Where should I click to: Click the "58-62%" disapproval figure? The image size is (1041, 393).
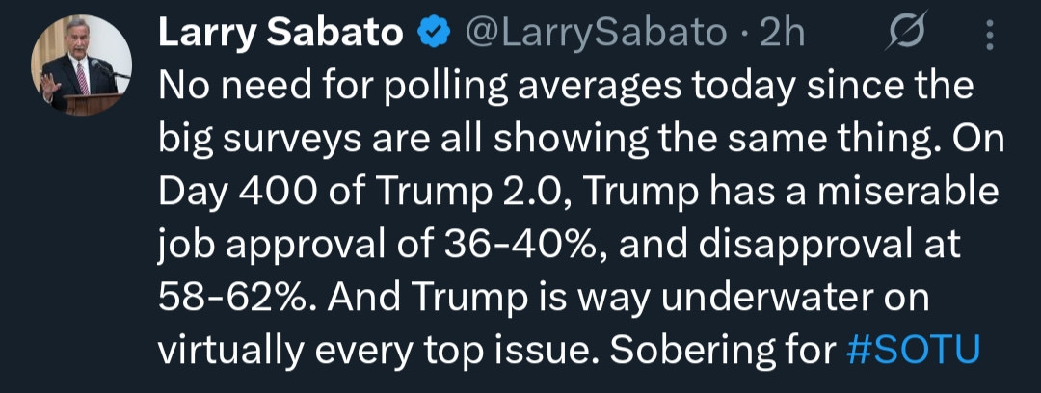click(235, 298)
